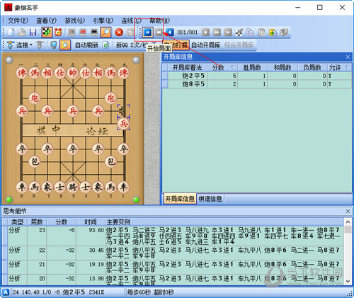Save the current game

(33, 33)
